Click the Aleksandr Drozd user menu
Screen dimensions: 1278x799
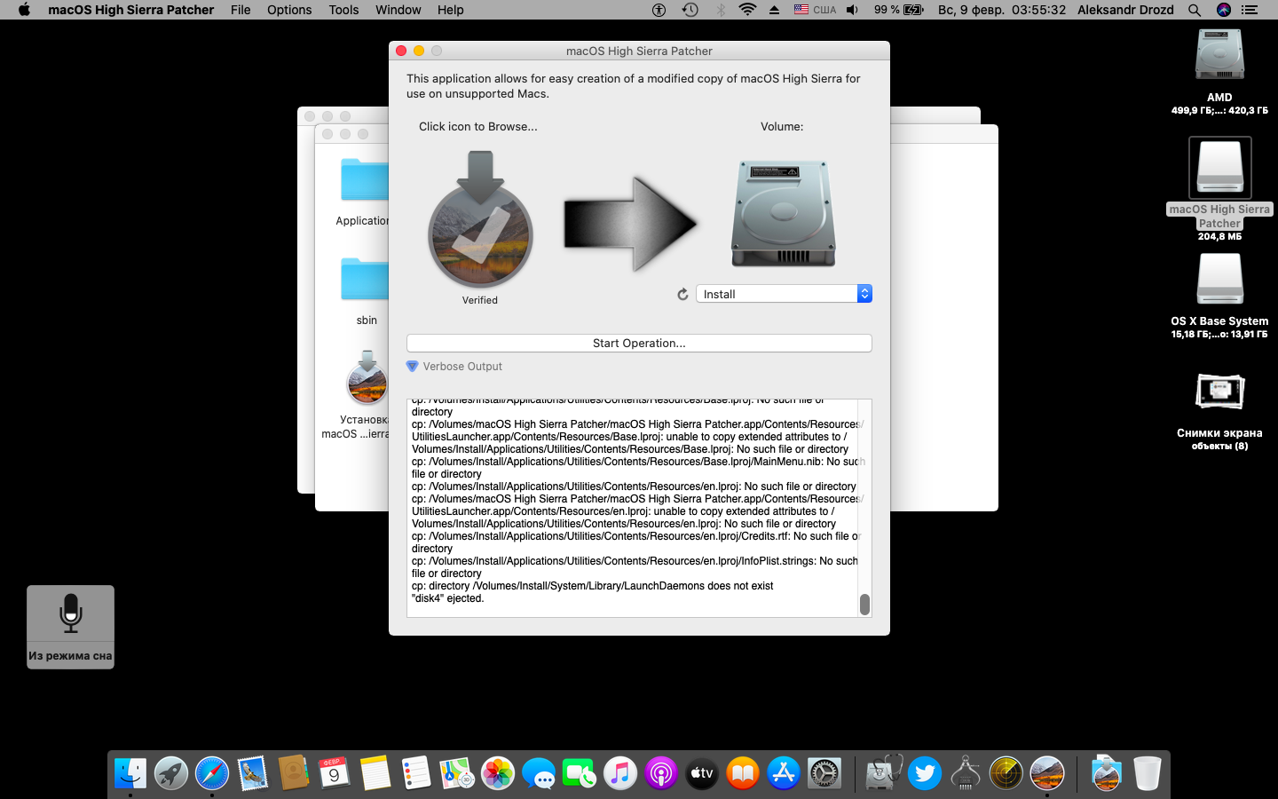[1125, 10]
